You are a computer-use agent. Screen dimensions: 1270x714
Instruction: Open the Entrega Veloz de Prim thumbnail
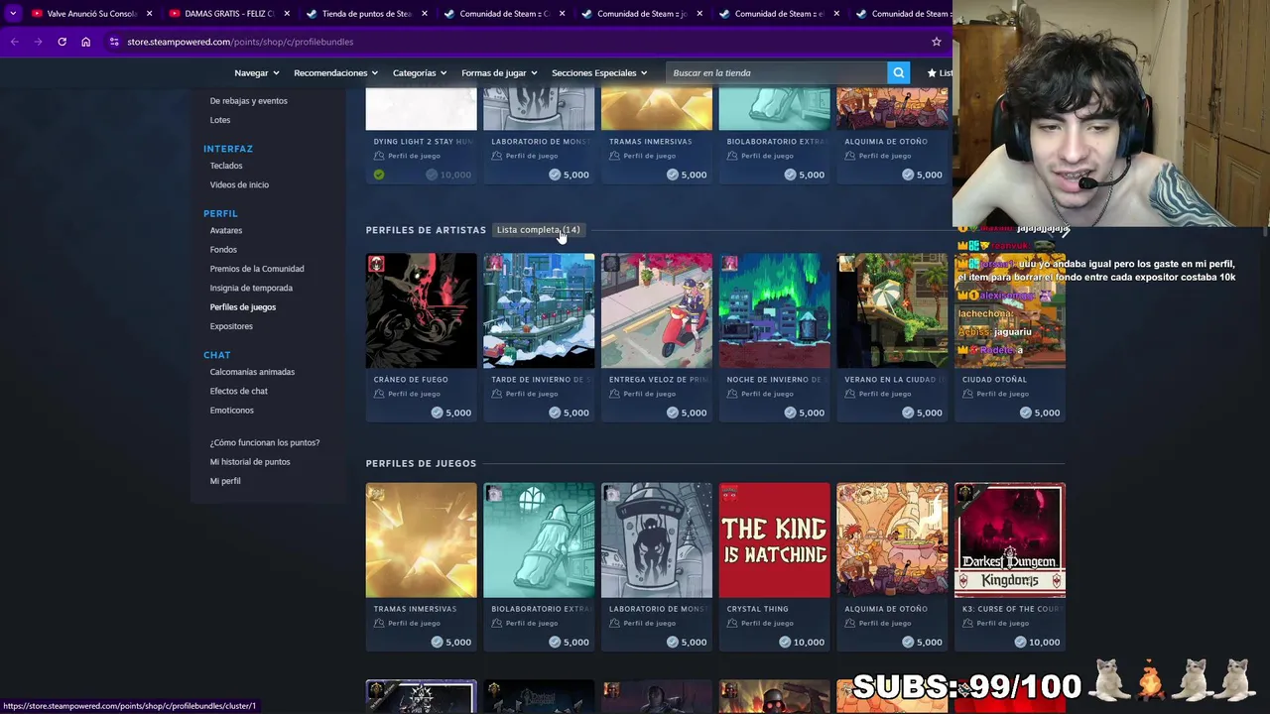click(x=656, y=311)
